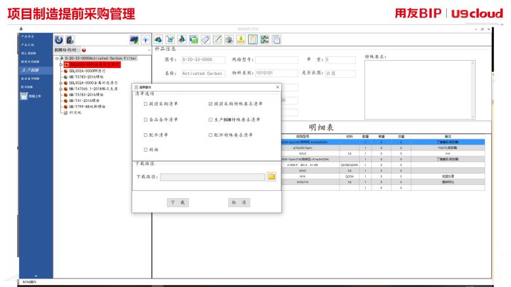Select root item S-20-33-0000Activated Carbon Filter
Image resolution: width=511 pixels, height=287 pixels.
pos(101,58)
